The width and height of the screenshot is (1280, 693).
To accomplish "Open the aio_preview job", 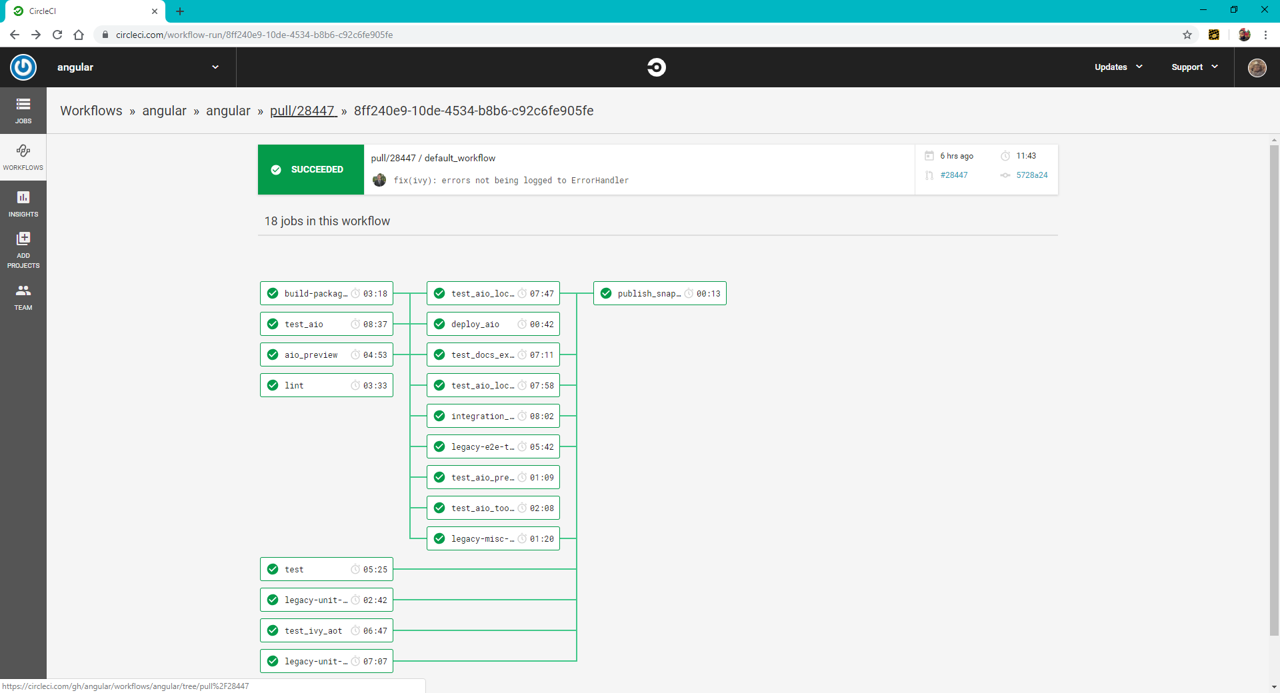I will coord(327,354).
